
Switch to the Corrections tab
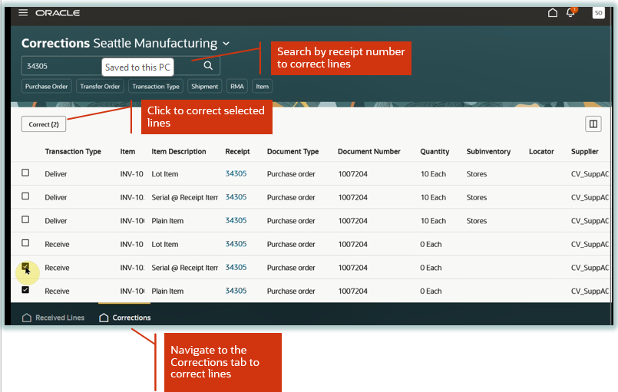[124, 318]
